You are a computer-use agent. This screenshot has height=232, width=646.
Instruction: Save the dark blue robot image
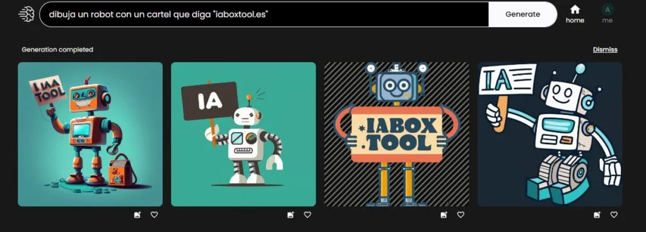pyautogui.click(x=597, y=215)
